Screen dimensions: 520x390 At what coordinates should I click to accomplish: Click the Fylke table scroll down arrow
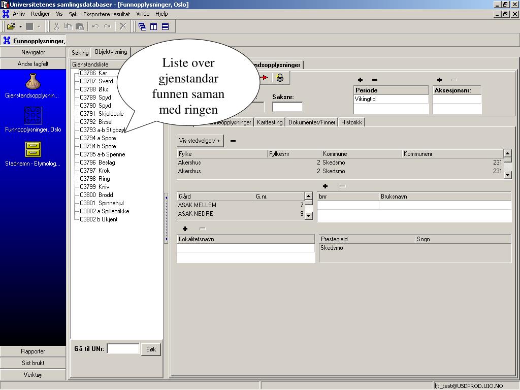507,175
